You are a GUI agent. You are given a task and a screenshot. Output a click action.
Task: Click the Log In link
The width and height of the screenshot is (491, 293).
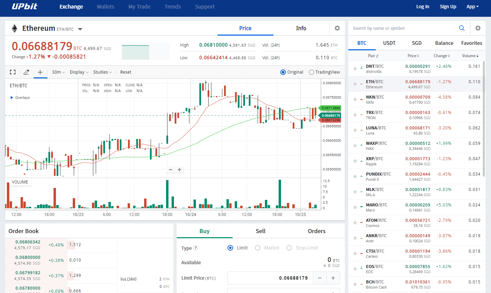coord(423,7)
